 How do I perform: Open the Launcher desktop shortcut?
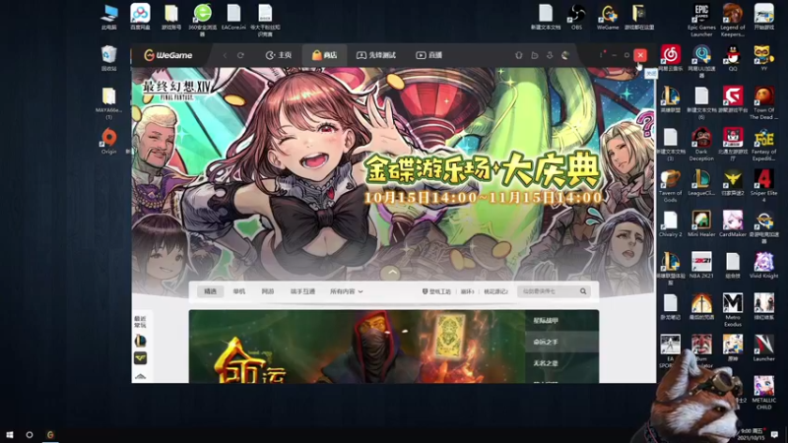pyautogui.click(x=764, y=348)
